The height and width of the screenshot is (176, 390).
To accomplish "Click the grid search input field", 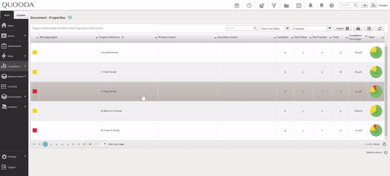I will point(242,28).
